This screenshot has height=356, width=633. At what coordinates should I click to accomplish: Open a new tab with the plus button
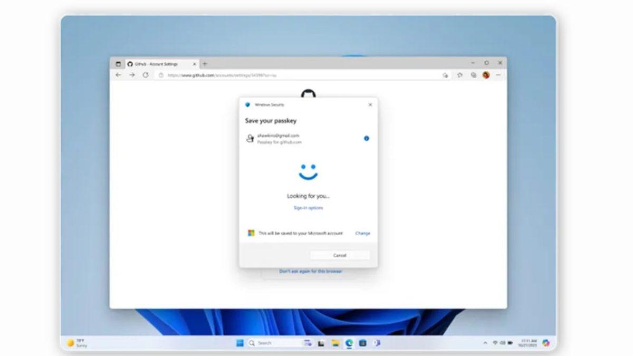204,63
